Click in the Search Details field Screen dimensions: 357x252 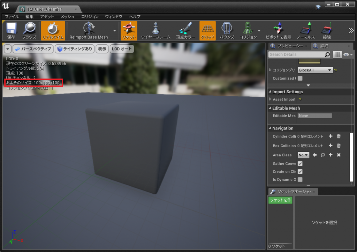(x=296, y=54)
